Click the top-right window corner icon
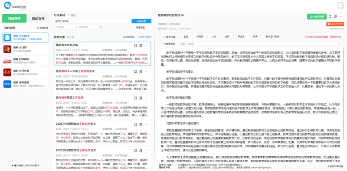347x171 pixels. click(x=340, y=5)
